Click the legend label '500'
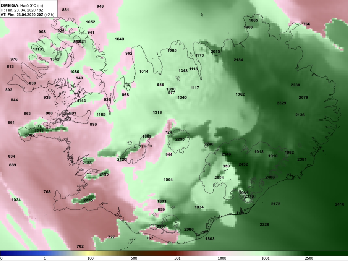Screen dimensions: 348x261 pyautogui.click(x=134, y=258)
